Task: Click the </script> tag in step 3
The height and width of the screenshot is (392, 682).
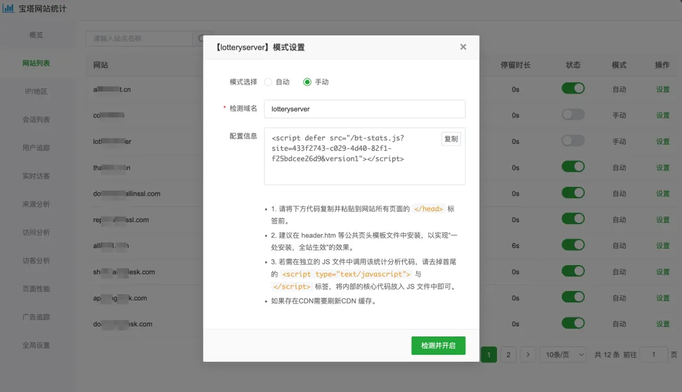Action: pos(292,287)
